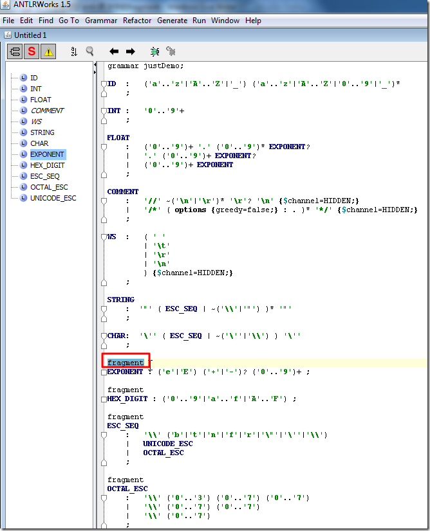430x531 pixels.
Task: Collapse the ID rule fold marker
Action: 104,84
